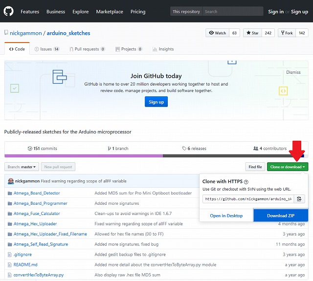Switch to the Code tab
313x281 pixels.
pos(17,49)
